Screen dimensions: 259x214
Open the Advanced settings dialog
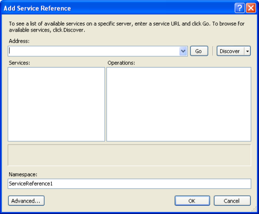click(26, 201)
